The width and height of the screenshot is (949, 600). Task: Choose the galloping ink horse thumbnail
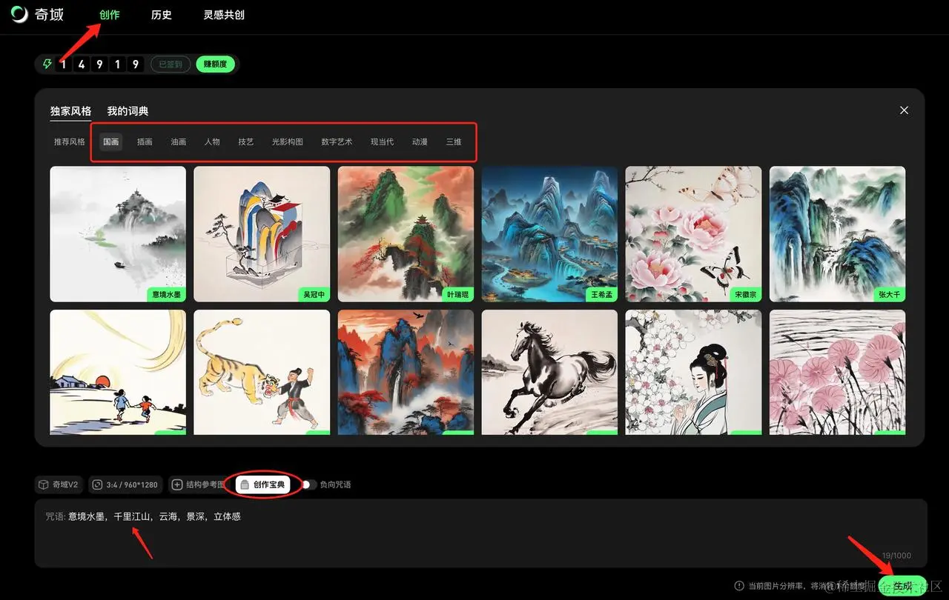click(x=549, y=372)
